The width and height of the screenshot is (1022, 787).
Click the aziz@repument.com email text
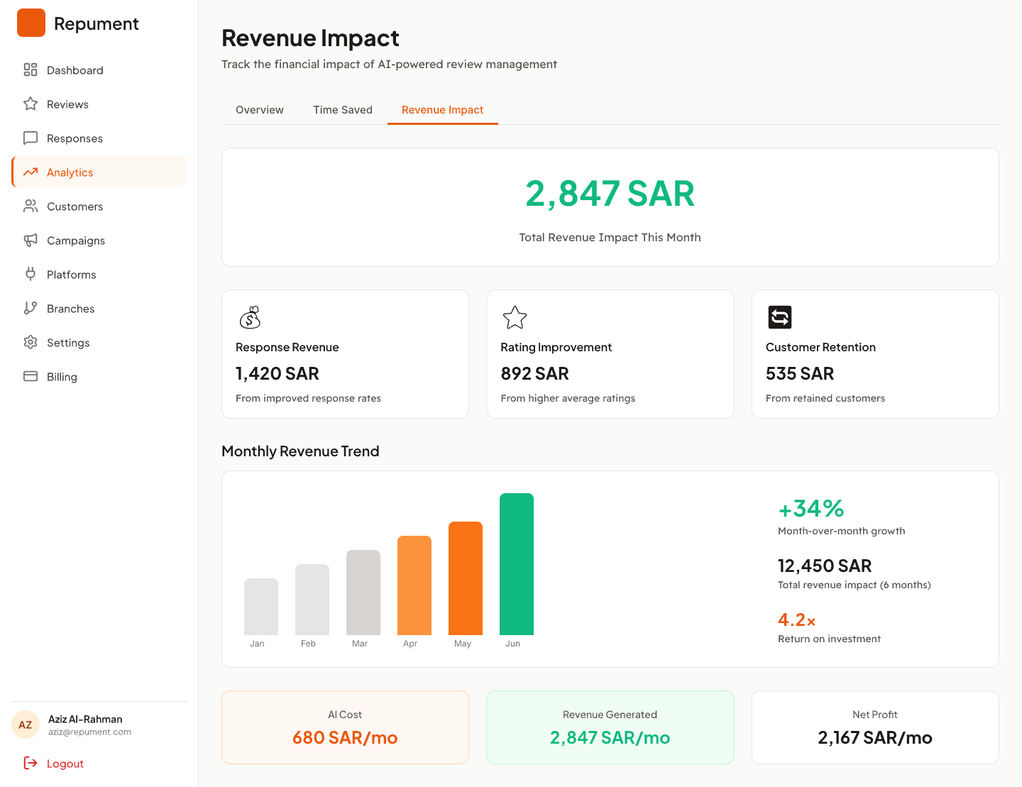(x=89, y=732)
